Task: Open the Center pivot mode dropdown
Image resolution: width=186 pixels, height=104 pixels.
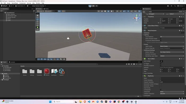Action: point(40,11)
